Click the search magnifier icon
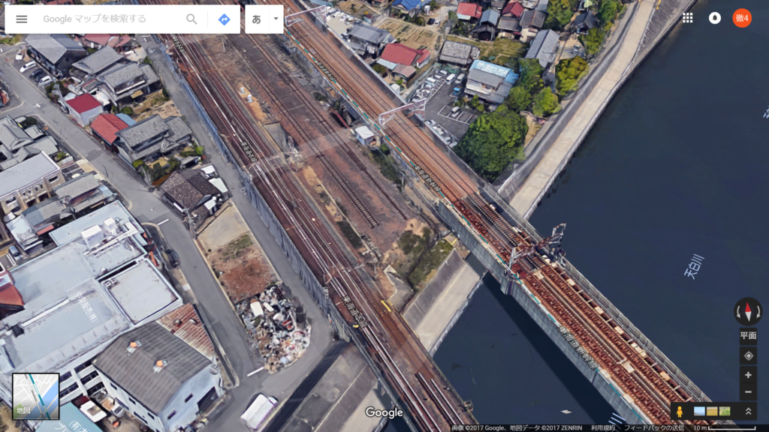Viewport: 769px width, 432px height. pyautogui.click(x=191, y=19)
